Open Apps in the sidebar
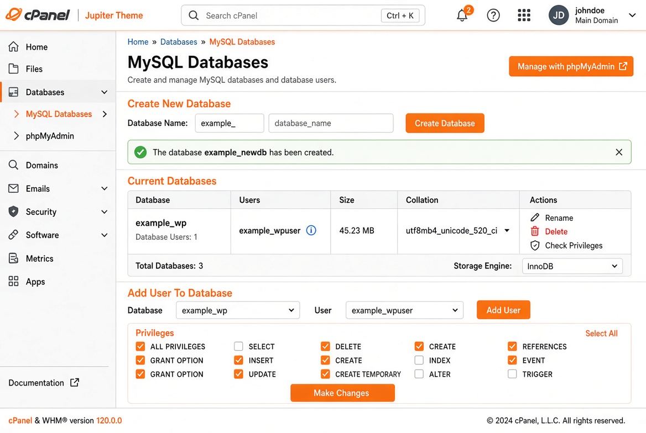The width and height of the screenshot is (646, 433). click(35, 282)
